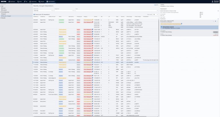
Task: Open the Max results dropdown
Action: pyautogui.click(x=155, y=14)
